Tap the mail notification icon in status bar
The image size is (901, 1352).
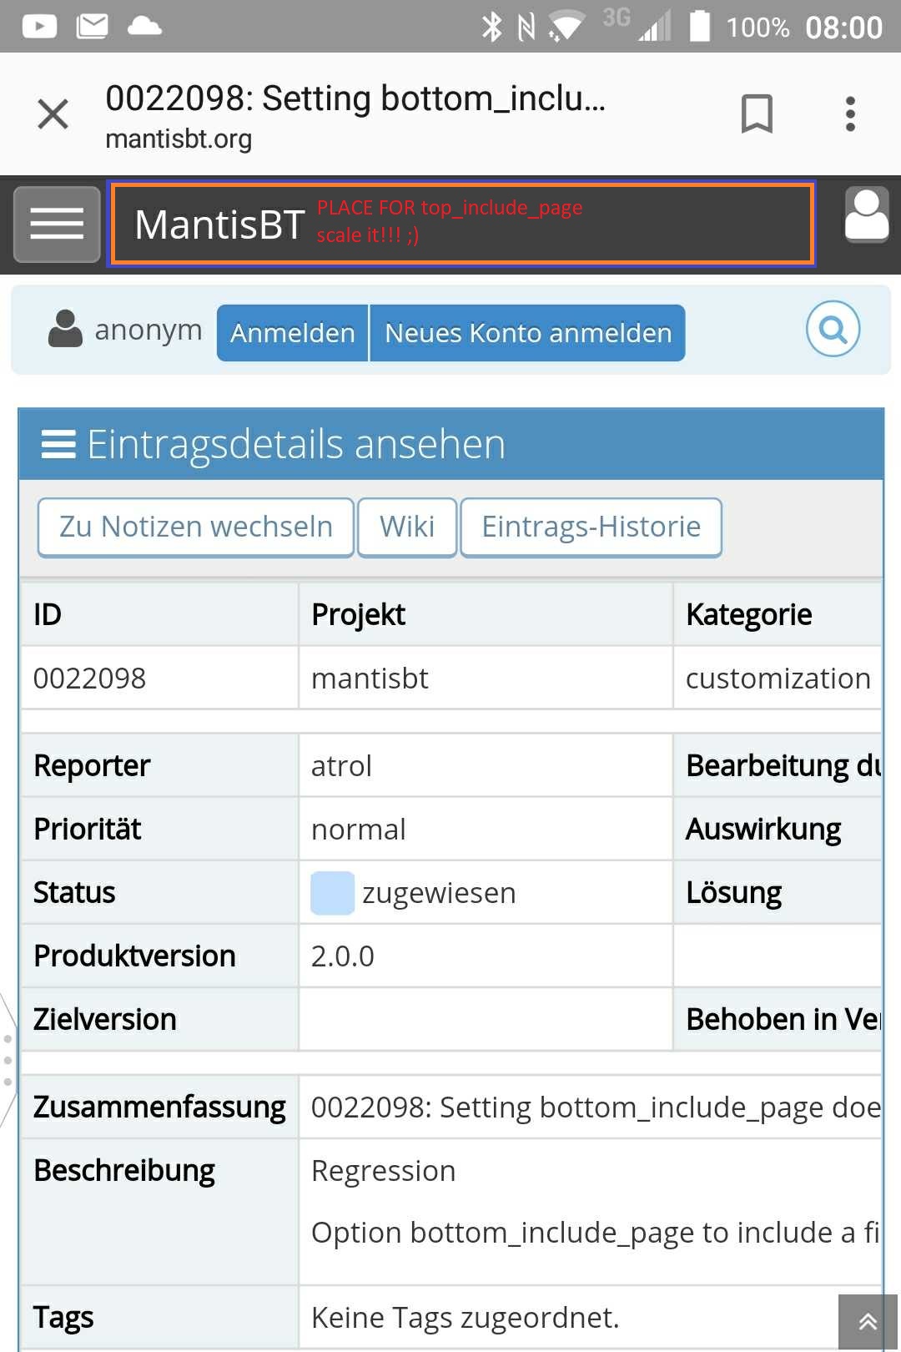(92, 27)
